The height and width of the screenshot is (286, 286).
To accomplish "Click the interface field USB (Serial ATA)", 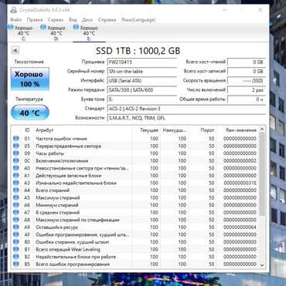I will pyautogui.click(x=141, y=81).
